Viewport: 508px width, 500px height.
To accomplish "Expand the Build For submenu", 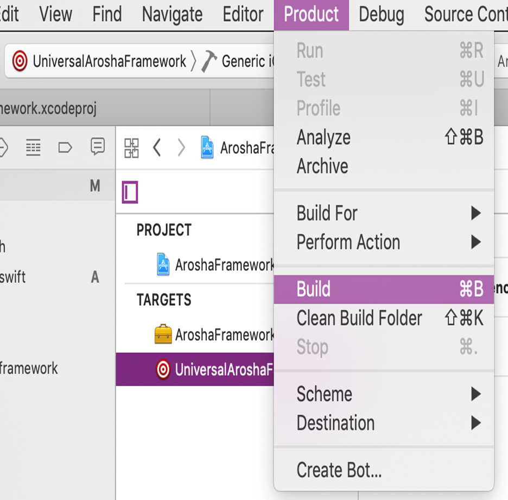I will pyautogui.click(x=384, y=213).
